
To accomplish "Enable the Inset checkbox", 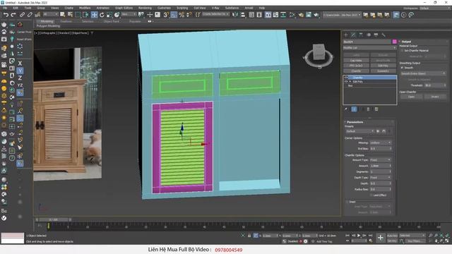I will point(347,202).
